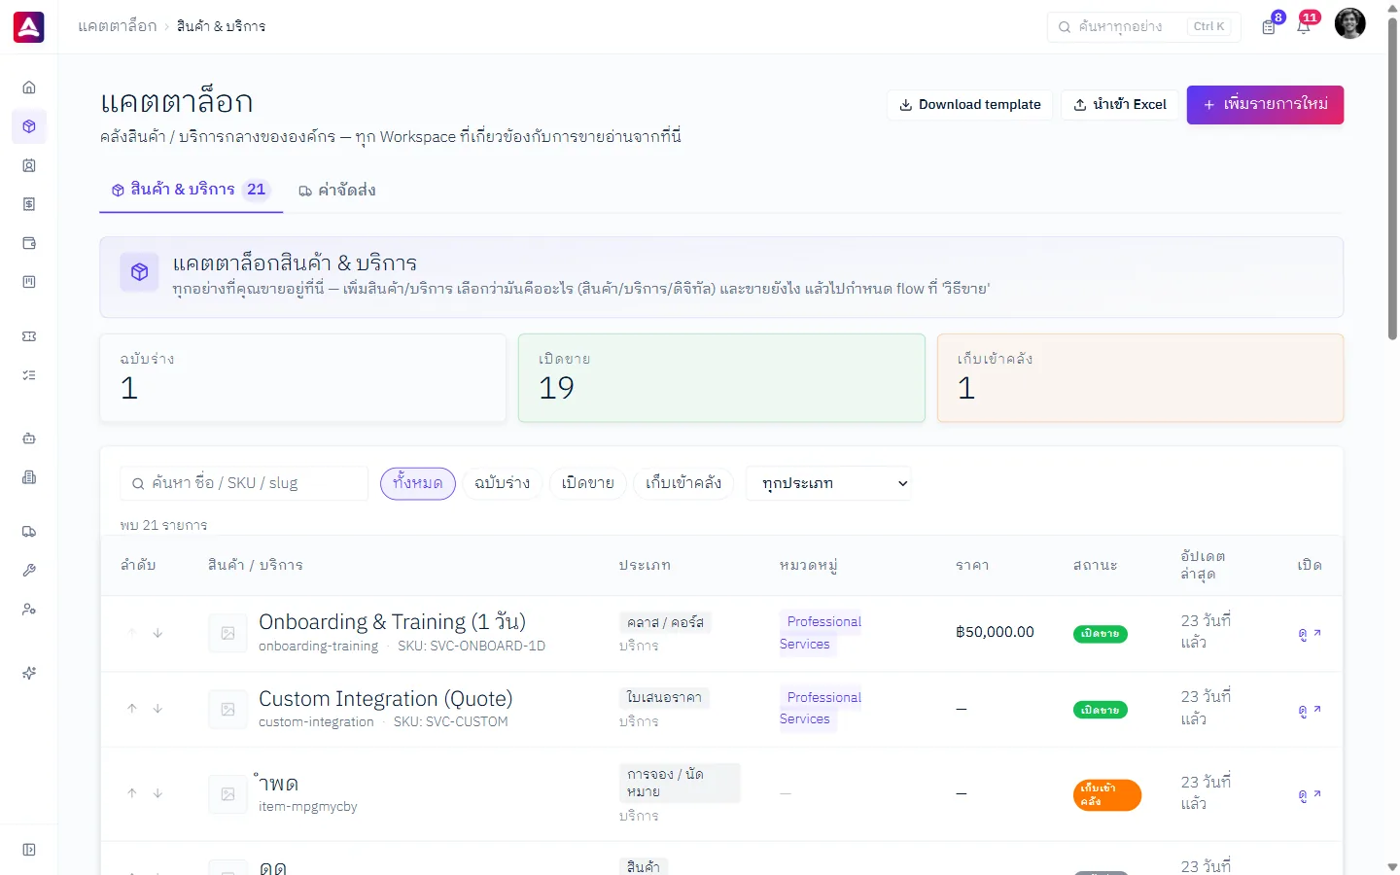Expand the ทุกประเภท type dropdown
The height and width of the screenshot is (875, 1400).
828,483
